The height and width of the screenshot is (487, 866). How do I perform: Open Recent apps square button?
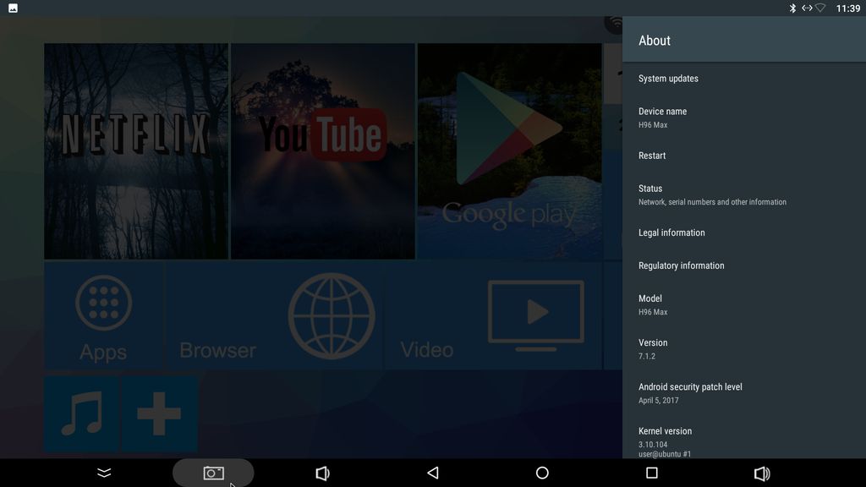pos(651,473)
